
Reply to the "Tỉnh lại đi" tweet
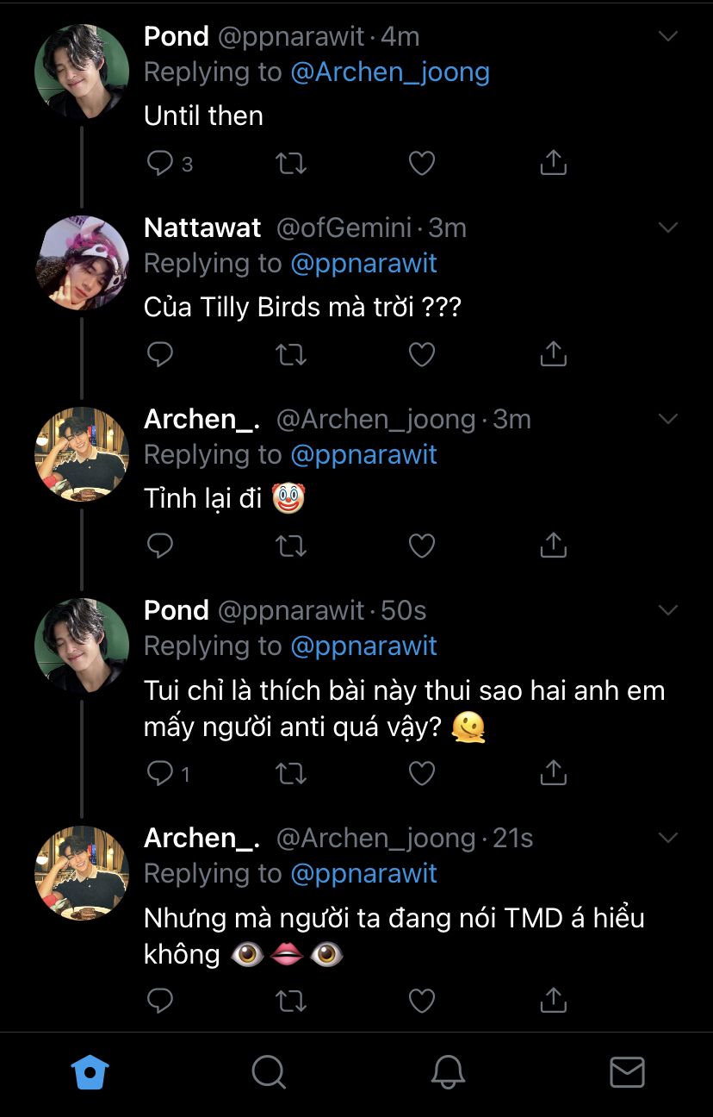click(x=161, y=545)
